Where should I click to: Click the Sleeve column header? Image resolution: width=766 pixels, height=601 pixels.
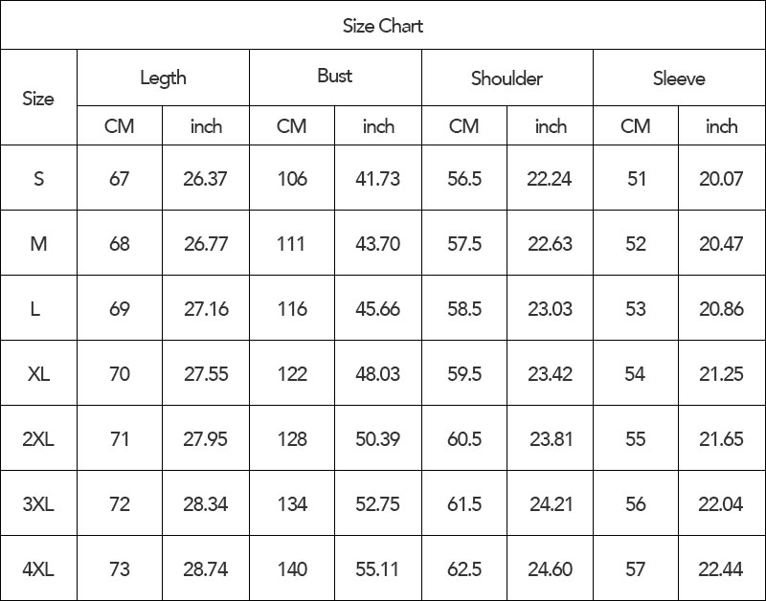pyautogui.click(x=679, y=78)
